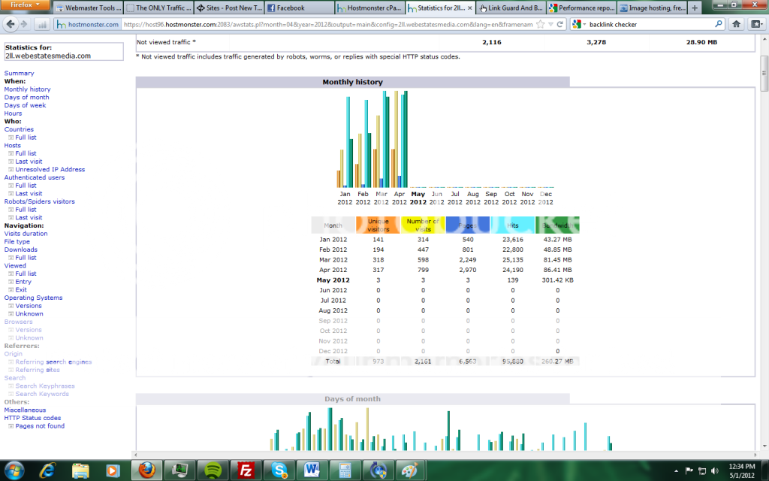769x481 pixels.
Task: Open Internet Explorer from taskbar
Action: 47,470
